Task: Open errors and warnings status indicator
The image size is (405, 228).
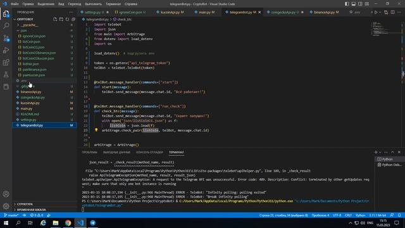Action: [37, 215]
